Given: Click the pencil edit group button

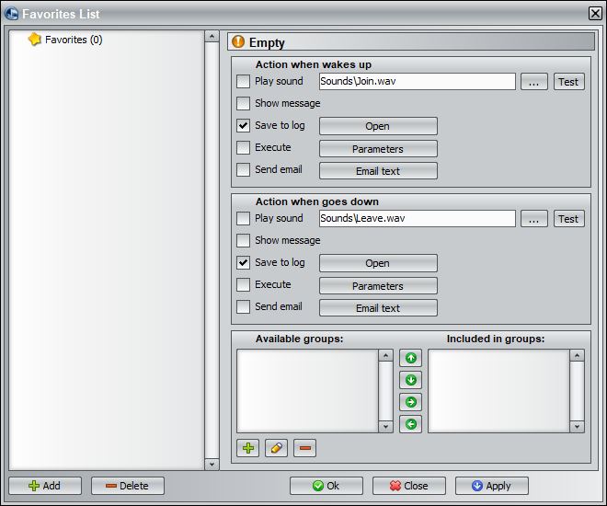Looking at the screenshot, I should 277,448.
